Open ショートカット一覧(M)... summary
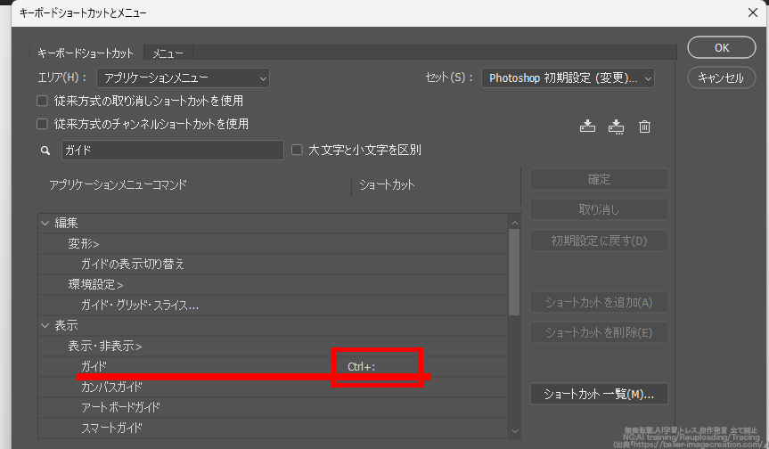The height and width of the screenshot is (449, 769). tap(599, 393)
